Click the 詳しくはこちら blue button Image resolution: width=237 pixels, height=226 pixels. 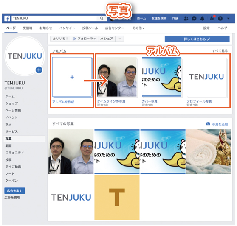point(197,39)
